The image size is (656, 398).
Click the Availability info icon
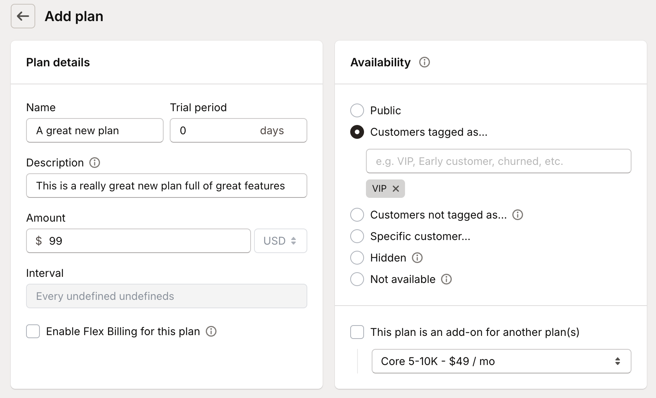(x=424, y=62)
